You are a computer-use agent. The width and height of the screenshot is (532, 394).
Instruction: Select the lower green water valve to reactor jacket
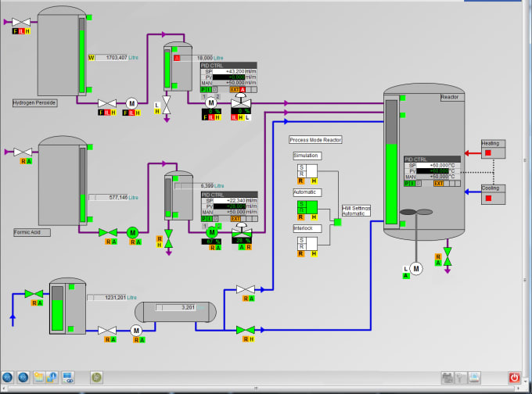[246, 330]
